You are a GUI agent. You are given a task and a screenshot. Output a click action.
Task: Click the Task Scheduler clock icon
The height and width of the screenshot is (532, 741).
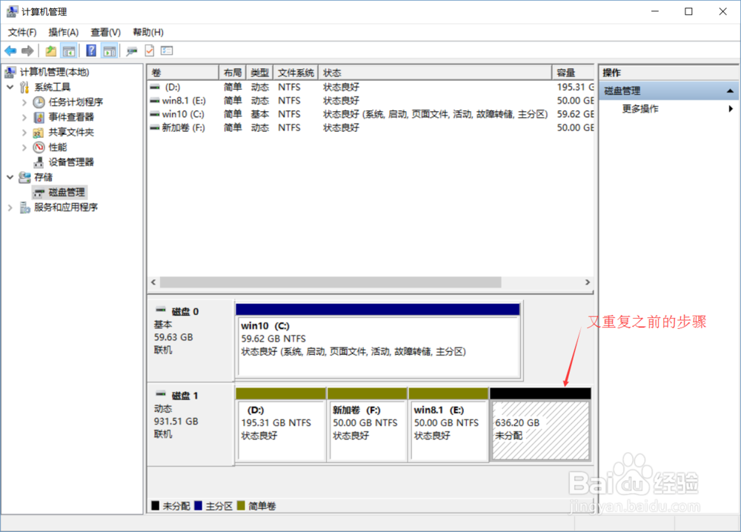pos(39,102)
